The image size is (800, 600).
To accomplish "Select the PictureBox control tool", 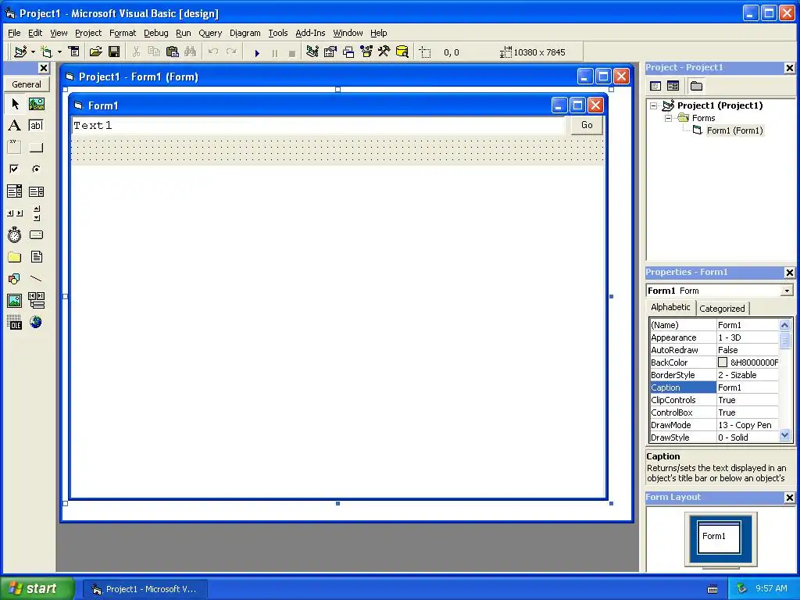I will (36, 104).
